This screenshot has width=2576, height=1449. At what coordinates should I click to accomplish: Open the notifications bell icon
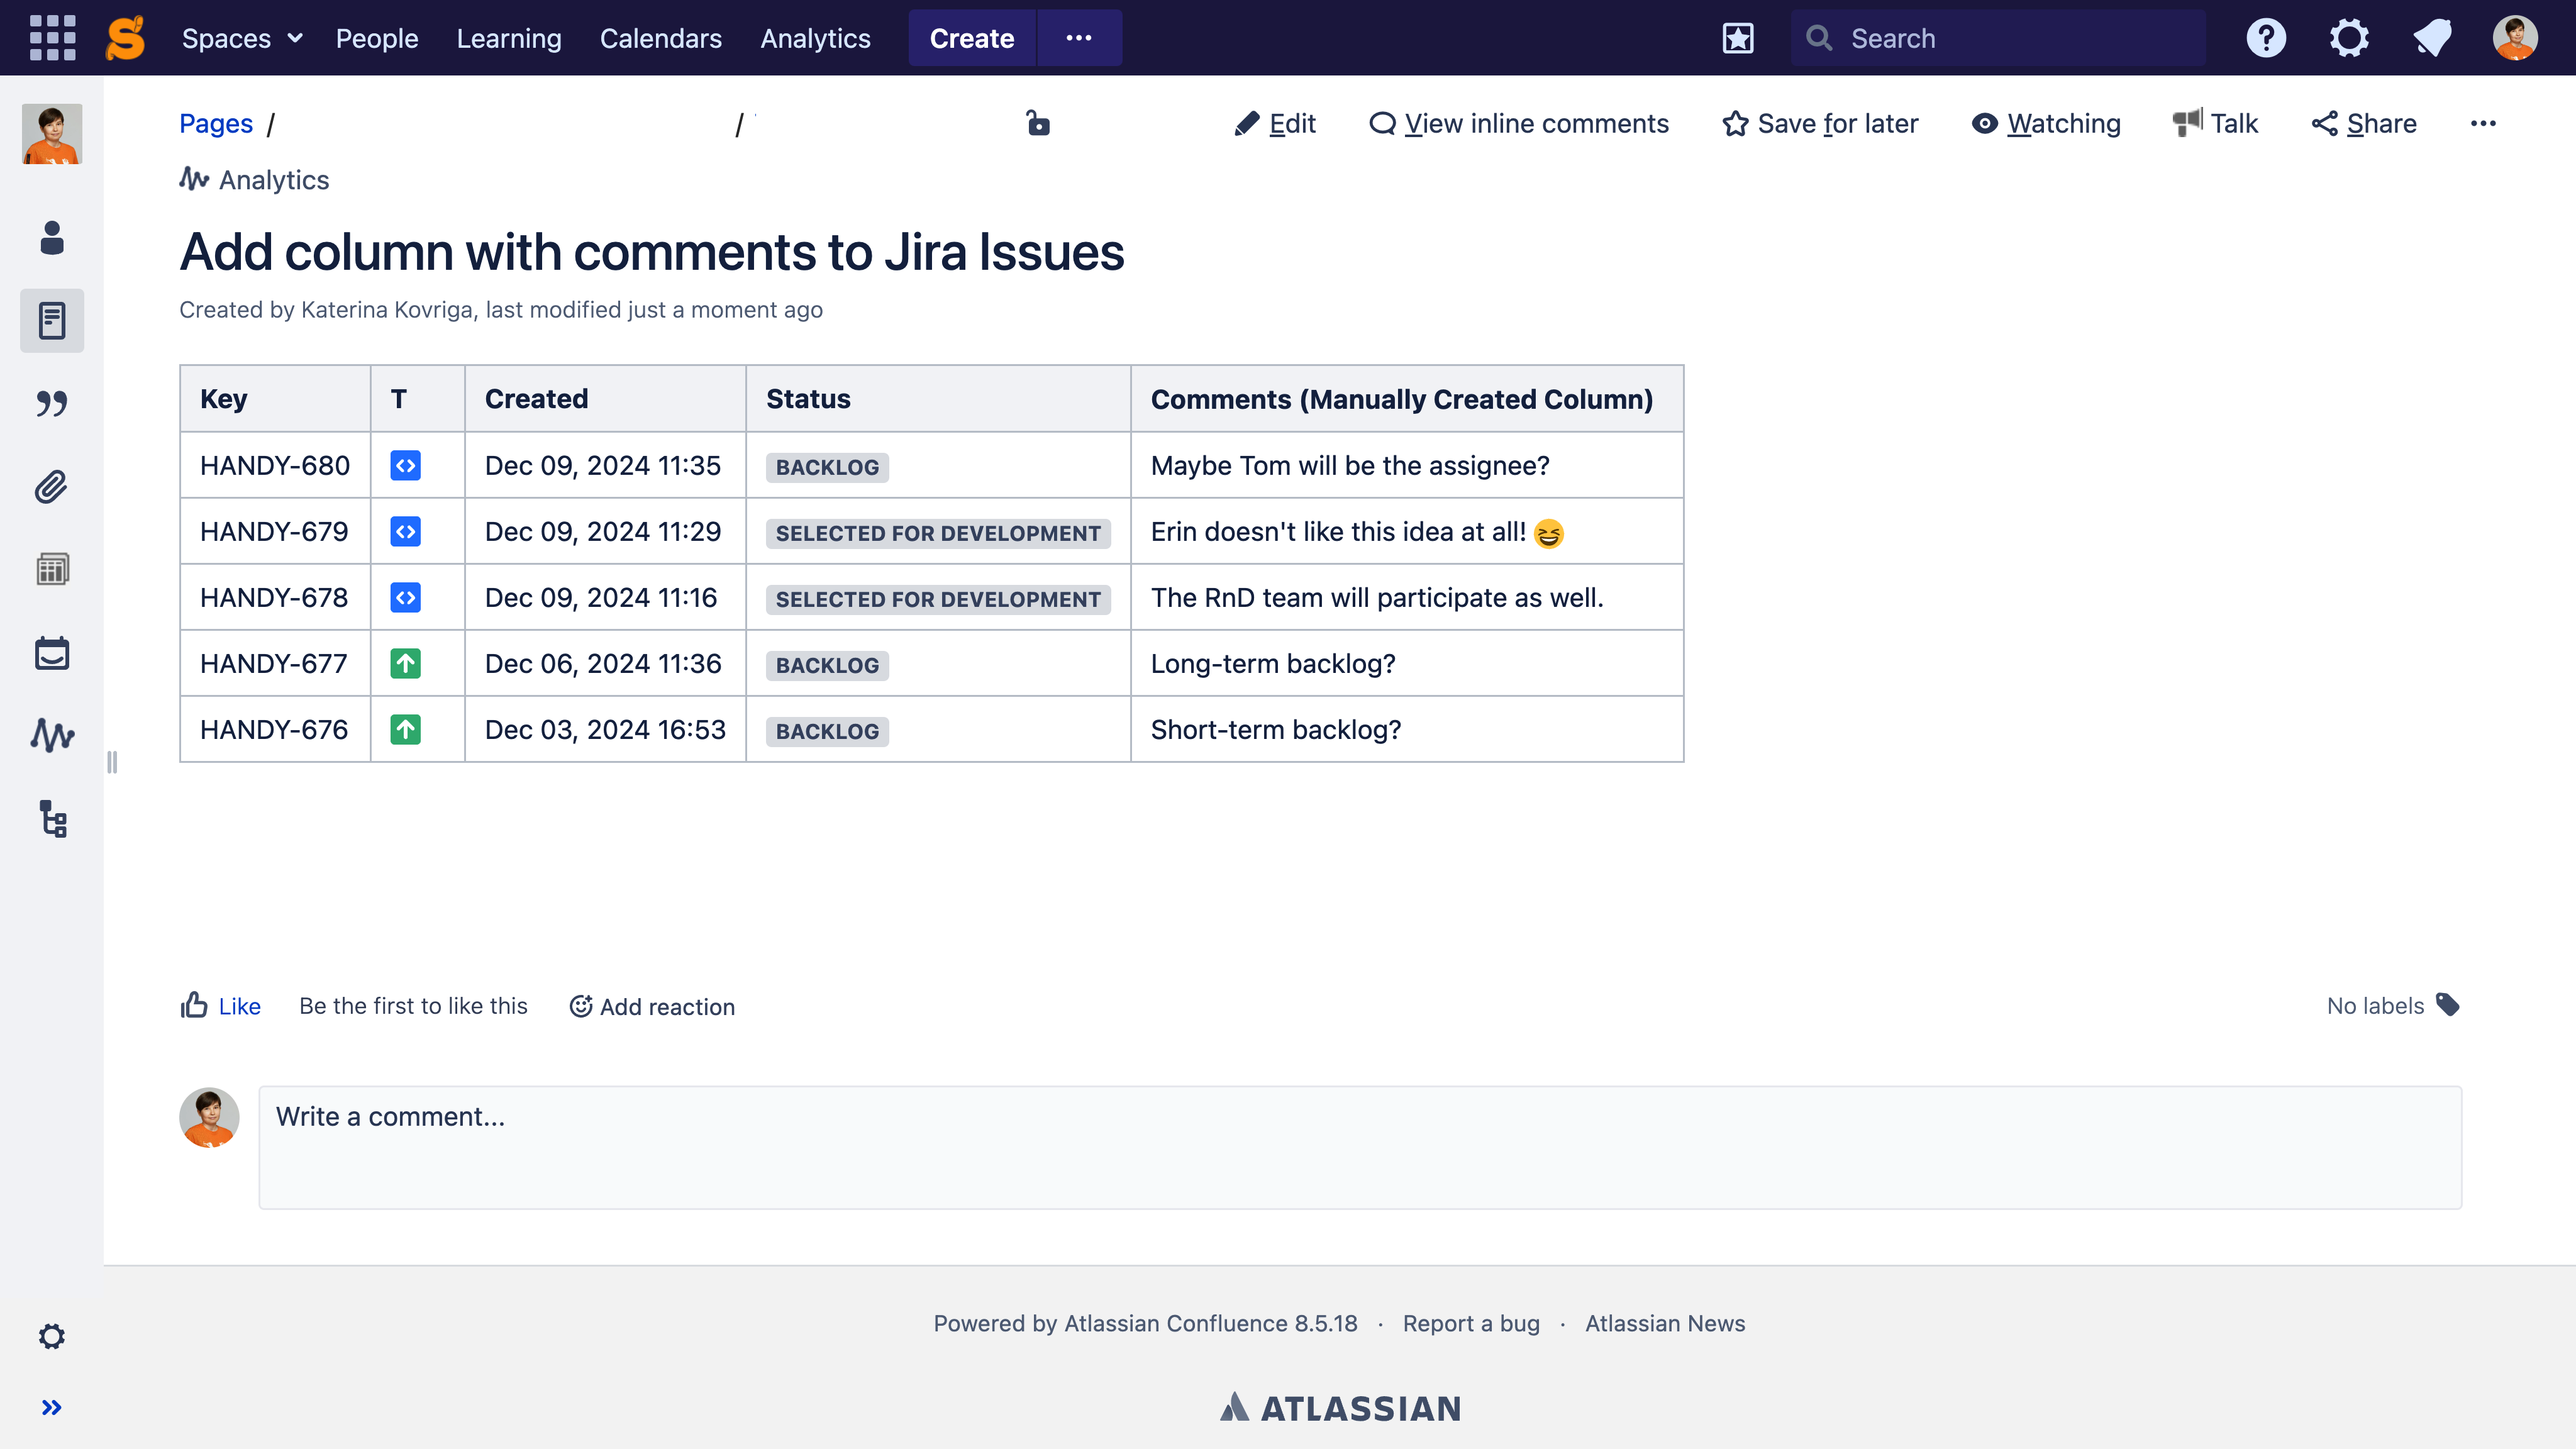[x=2432, y=38]
